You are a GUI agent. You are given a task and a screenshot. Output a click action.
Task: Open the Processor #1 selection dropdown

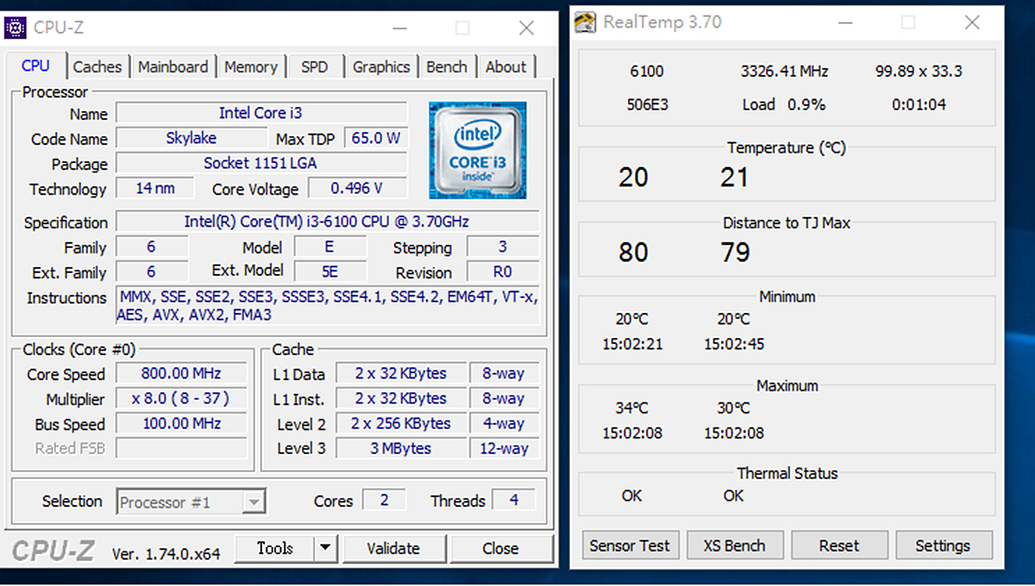point(253,501)
